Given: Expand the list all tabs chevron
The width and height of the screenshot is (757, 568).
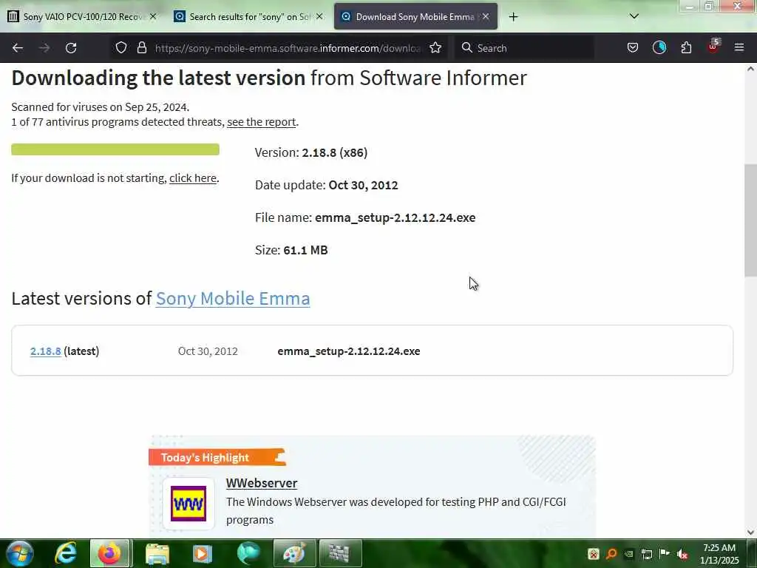Looking at the screenshot, I should (634, 16).
